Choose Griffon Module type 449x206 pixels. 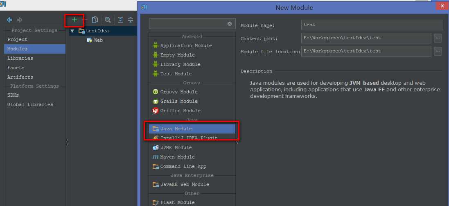pyautogui.click(x=192, y=111)
